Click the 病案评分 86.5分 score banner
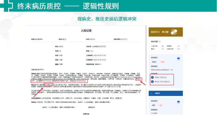Screen dimensions: 217x122 point(166,32)
